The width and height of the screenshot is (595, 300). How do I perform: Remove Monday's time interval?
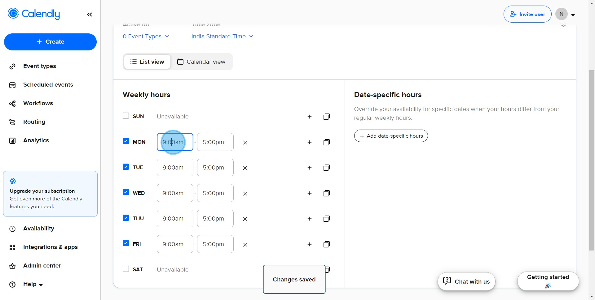pyautogui.click(x=245, y=143)
